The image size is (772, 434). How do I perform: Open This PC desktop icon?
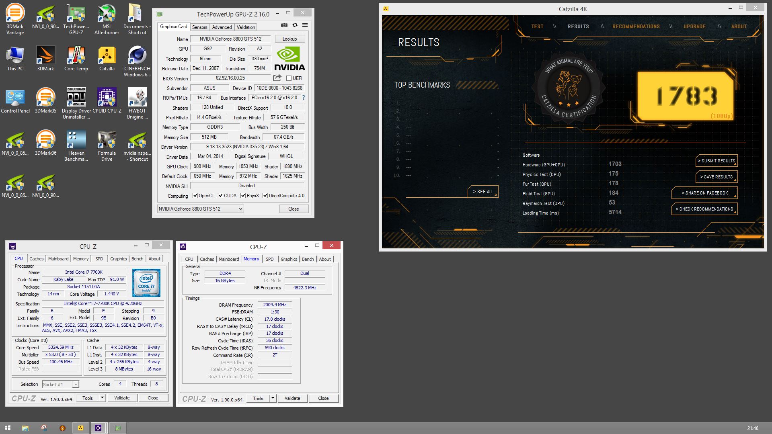(x=15, y=58)
